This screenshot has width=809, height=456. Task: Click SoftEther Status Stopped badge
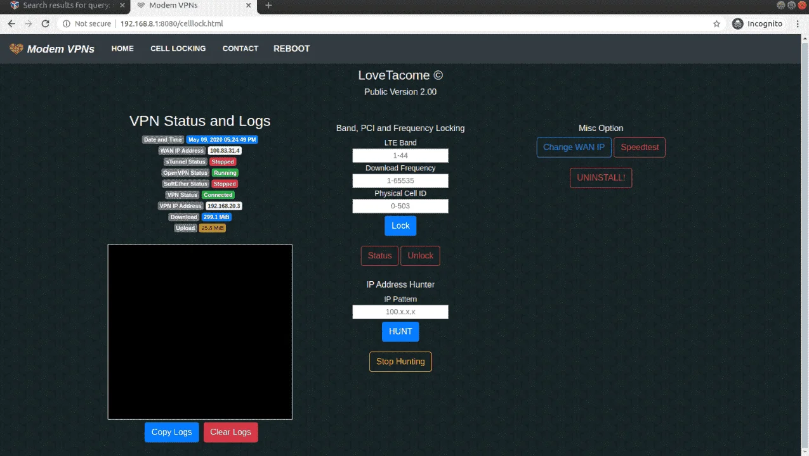coord(224,184)
